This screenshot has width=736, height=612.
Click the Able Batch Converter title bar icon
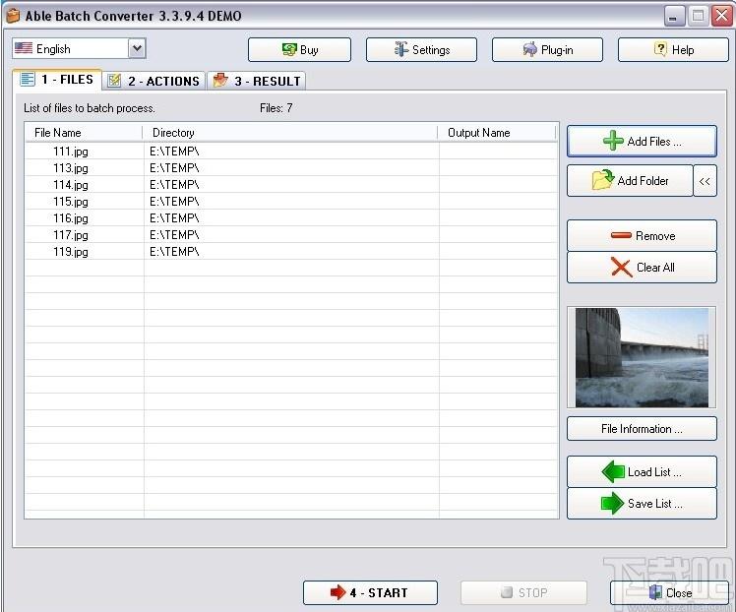point(13,16)
